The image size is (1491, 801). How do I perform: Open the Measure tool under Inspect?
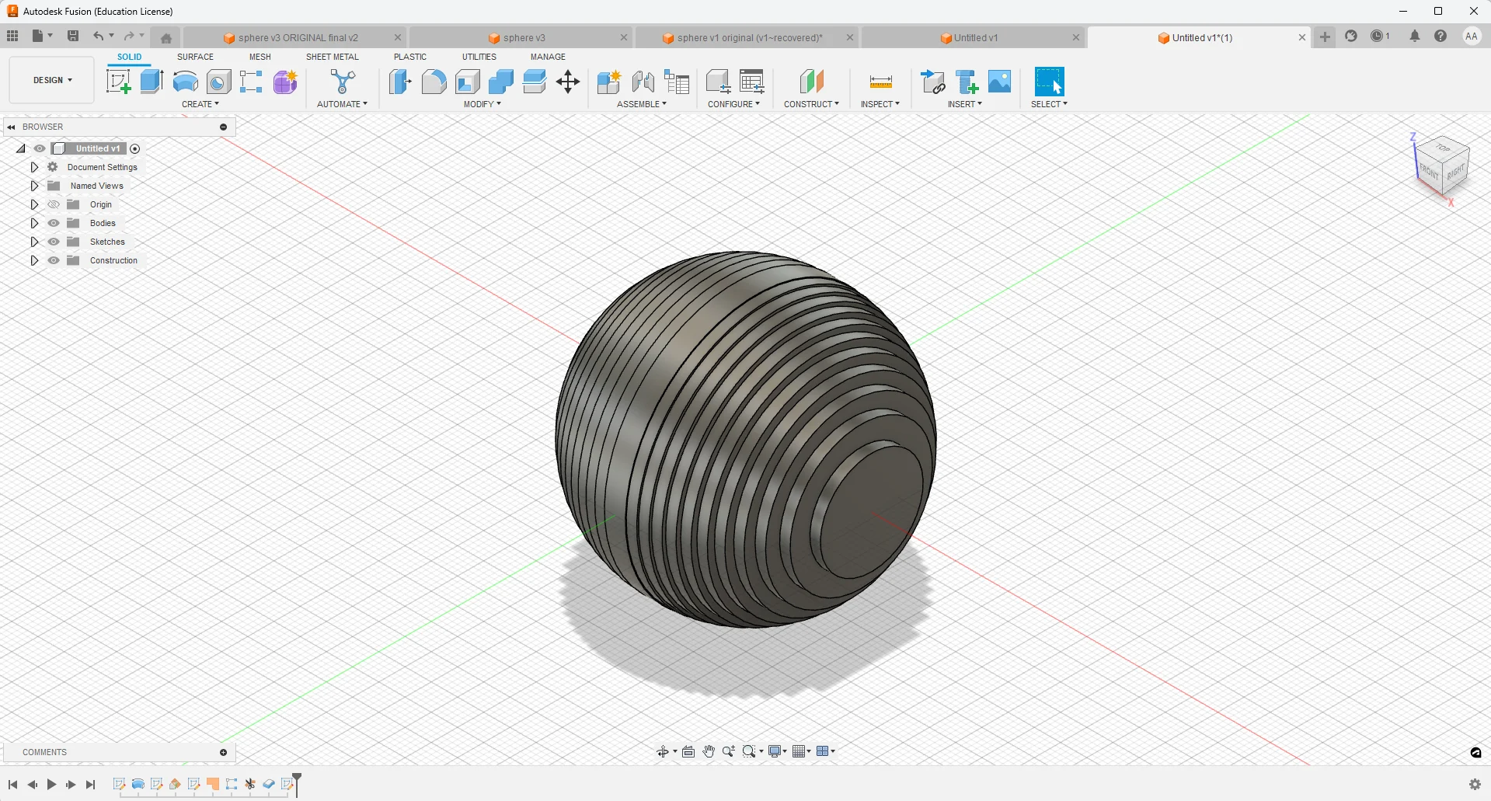point(880,82)
